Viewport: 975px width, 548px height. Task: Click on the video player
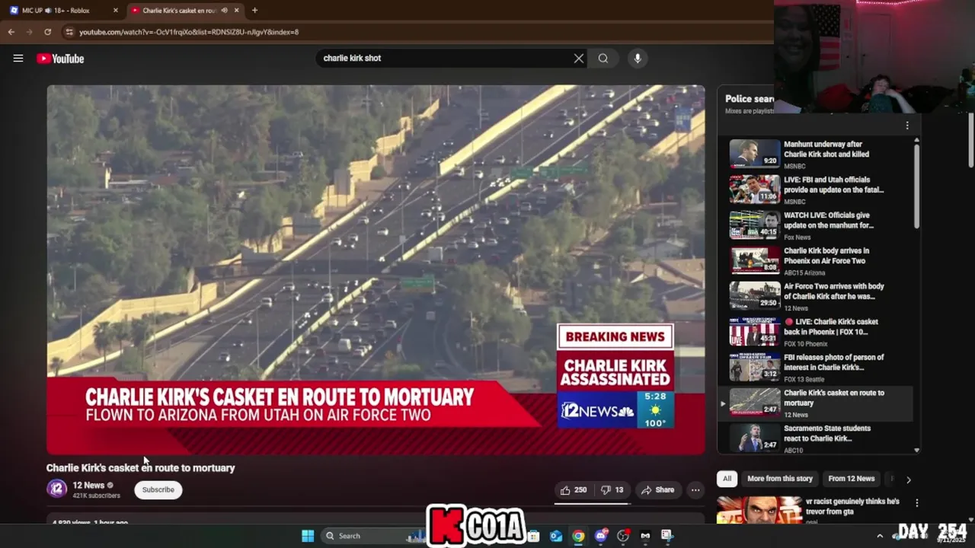pyautogui.click(x=376, y=269)
